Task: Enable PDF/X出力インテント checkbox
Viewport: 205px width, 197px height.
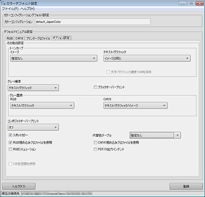Action: 95,149
